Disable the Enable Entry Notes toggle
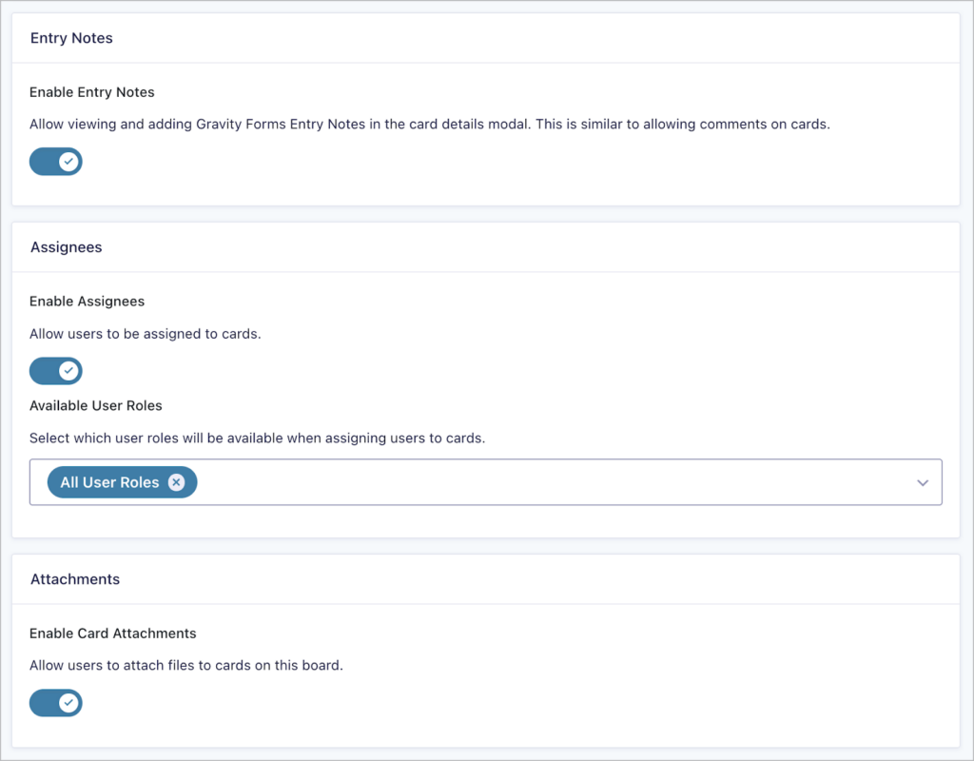Viewport: 974px width, 761px height. 55,162
